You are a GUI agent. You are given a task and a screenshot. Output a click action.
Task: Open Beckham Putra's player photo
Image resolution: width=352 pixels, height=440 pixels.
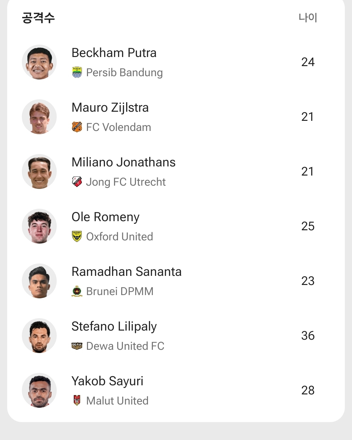coord(39,62)
